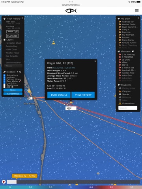Screen dimensions: 142x189
Task: Toggle the Isolines checkbox
Action: 4,77
